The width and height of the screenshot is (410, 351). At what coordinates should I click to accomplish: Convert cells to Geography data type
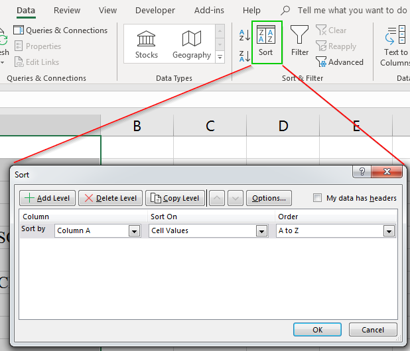click(192, 44)
